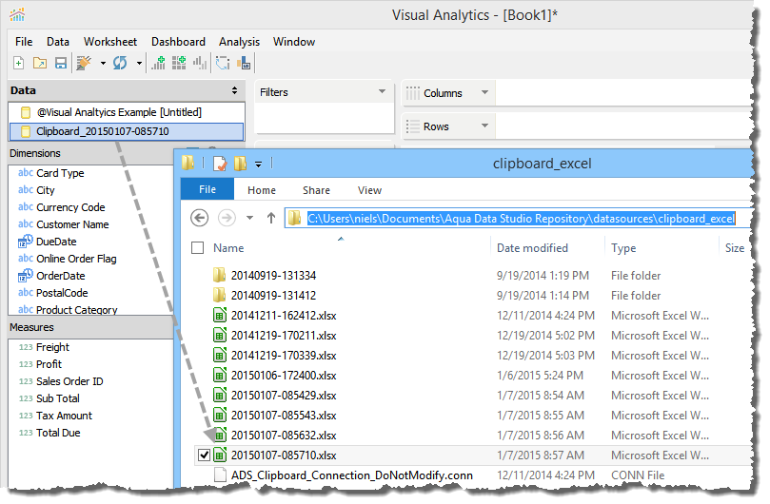The image size is (770, 504).
Task: Select the Profit measure
Action: click(x=49, y=364)
